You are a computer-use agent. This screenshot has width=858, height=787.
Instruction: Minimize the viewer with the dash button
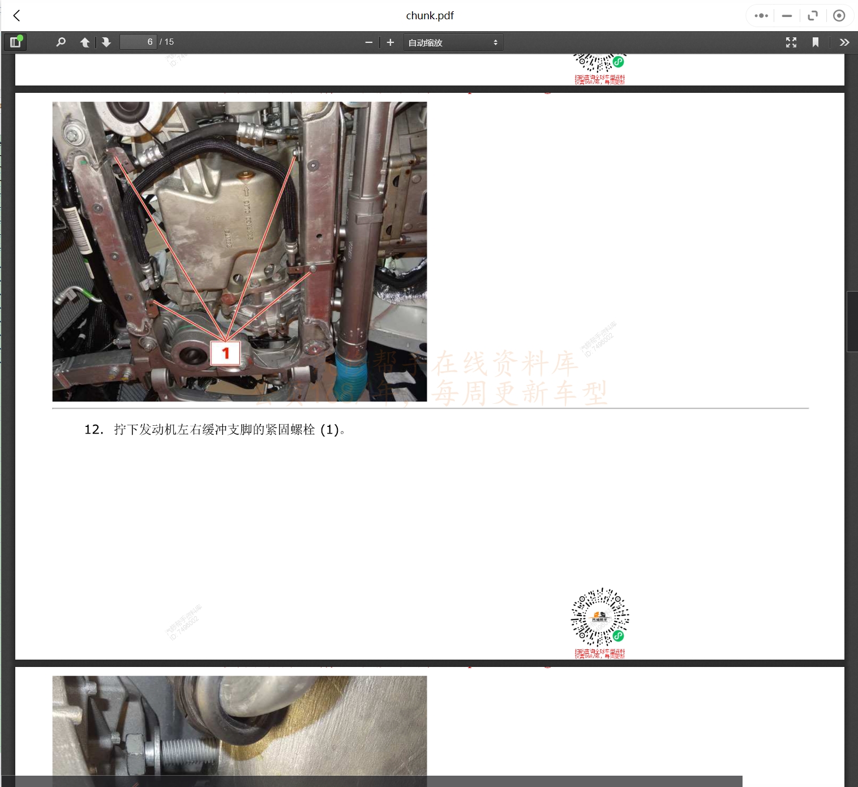tap(787, 16)
